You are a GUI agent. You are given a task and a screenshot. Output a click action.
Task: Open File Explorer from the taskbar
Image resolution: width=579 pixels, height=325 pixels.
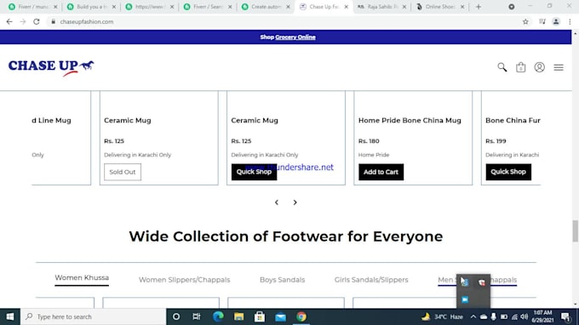[x=239, y=316]
